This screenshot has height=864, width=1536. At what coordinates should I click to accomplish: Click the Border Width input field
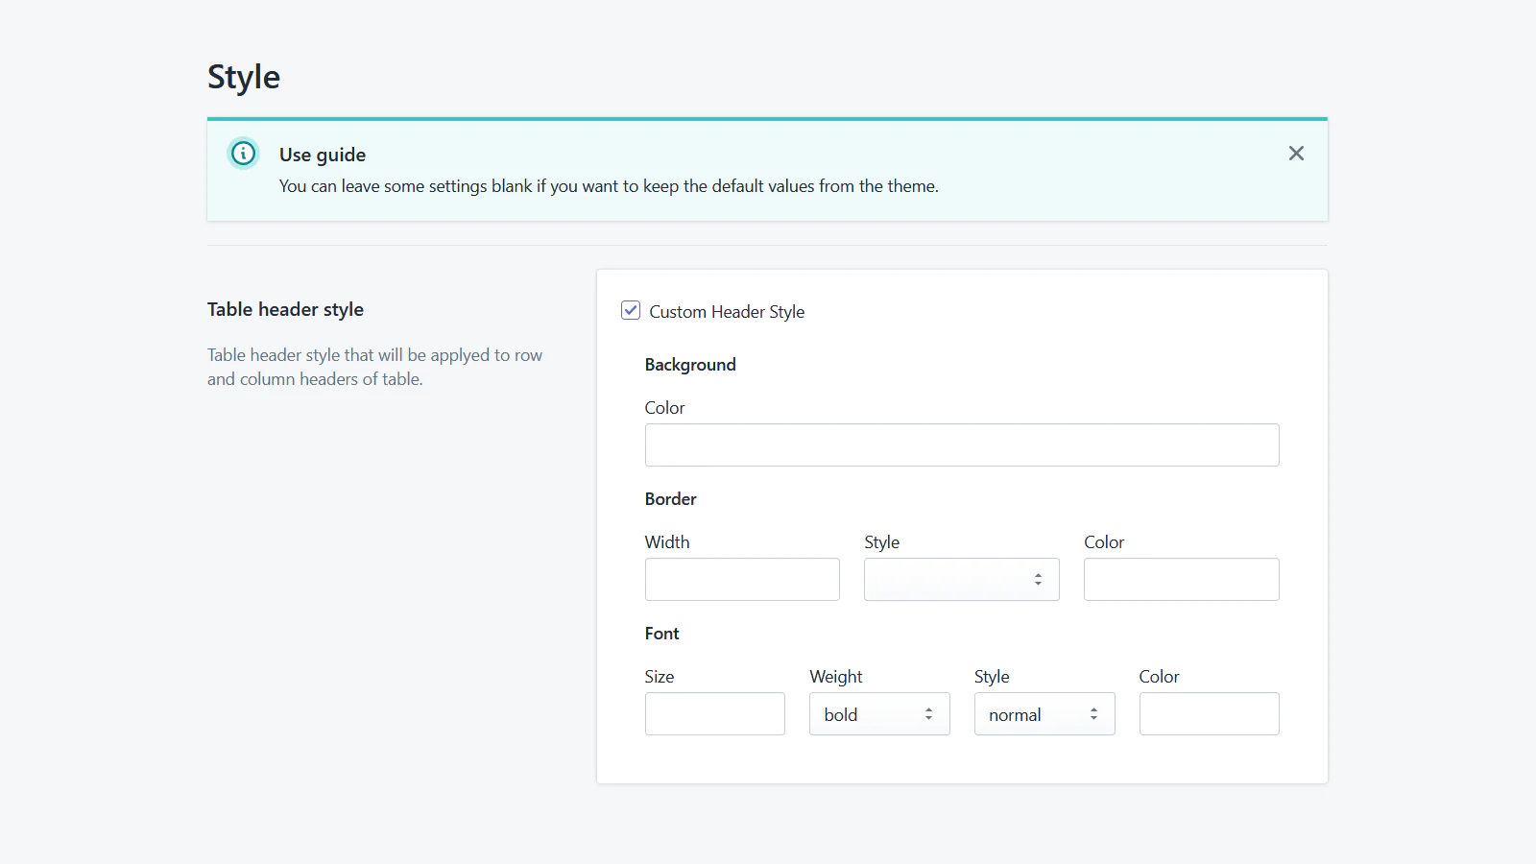click(x=741, y=579)
